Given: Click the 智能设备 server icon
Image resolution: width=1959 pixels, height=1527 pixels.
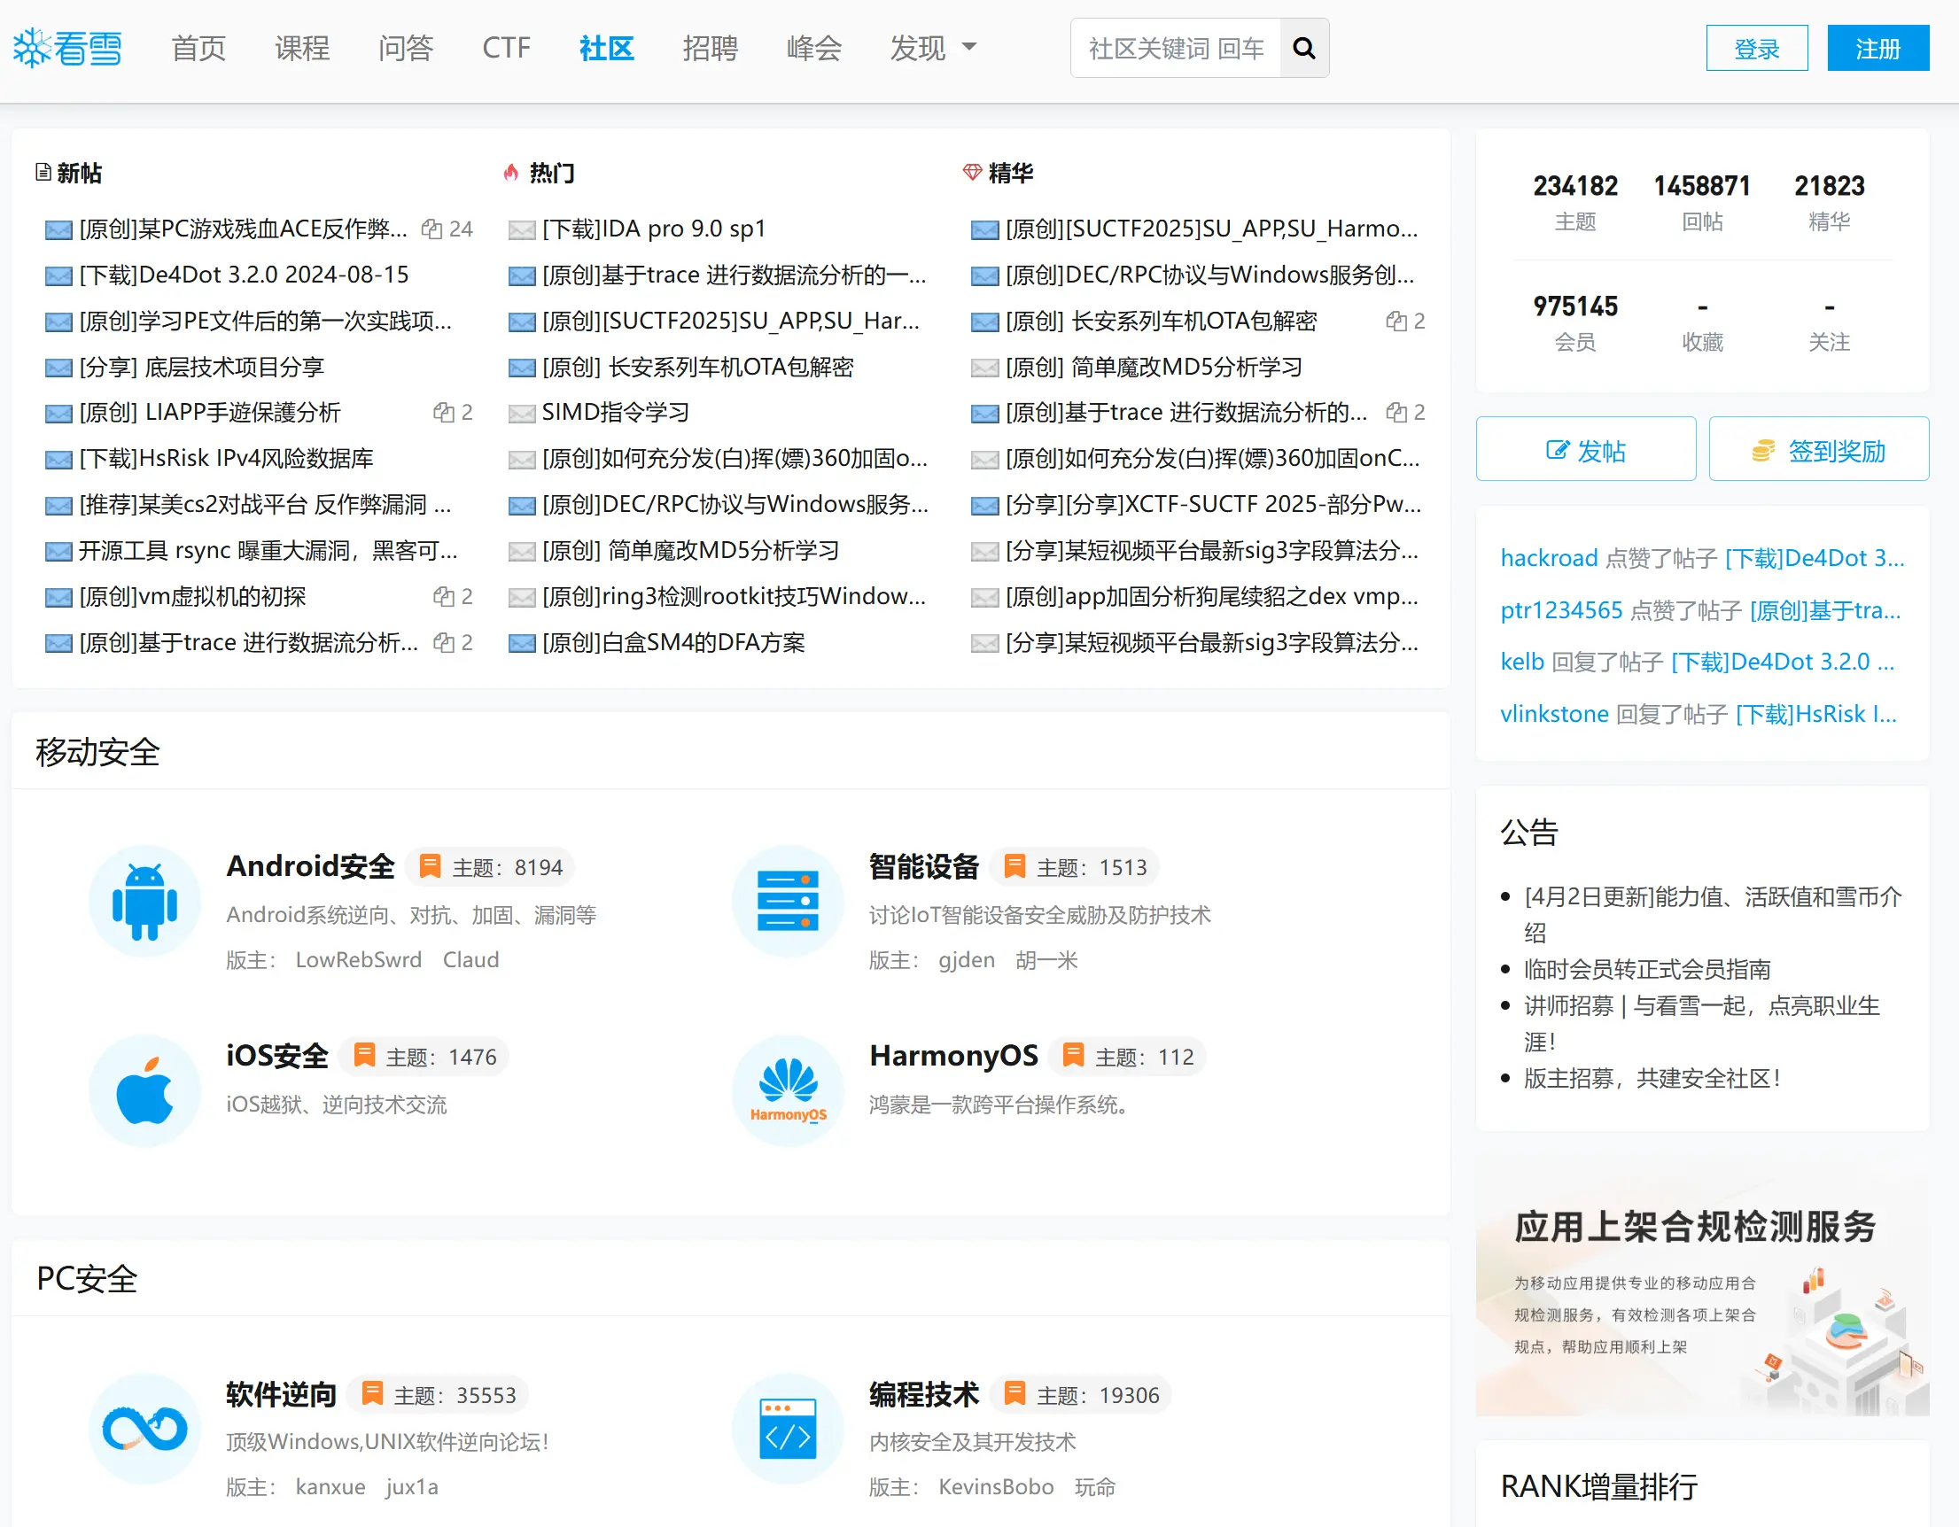Looking at the screenshot, I should [788, 900].
